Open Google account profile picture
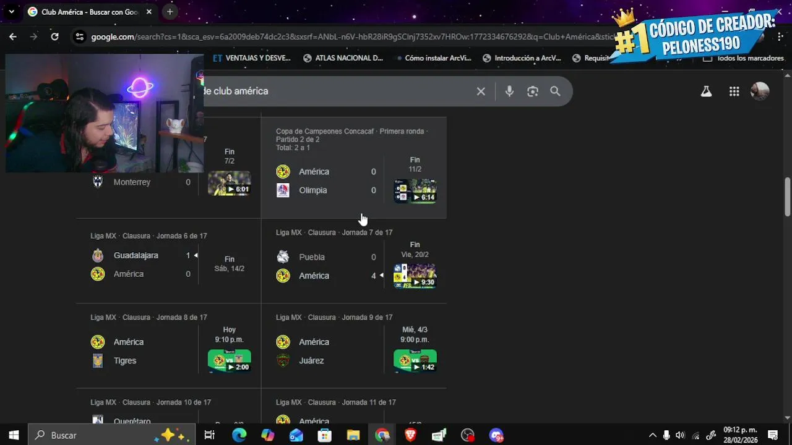 coord(760,91)
